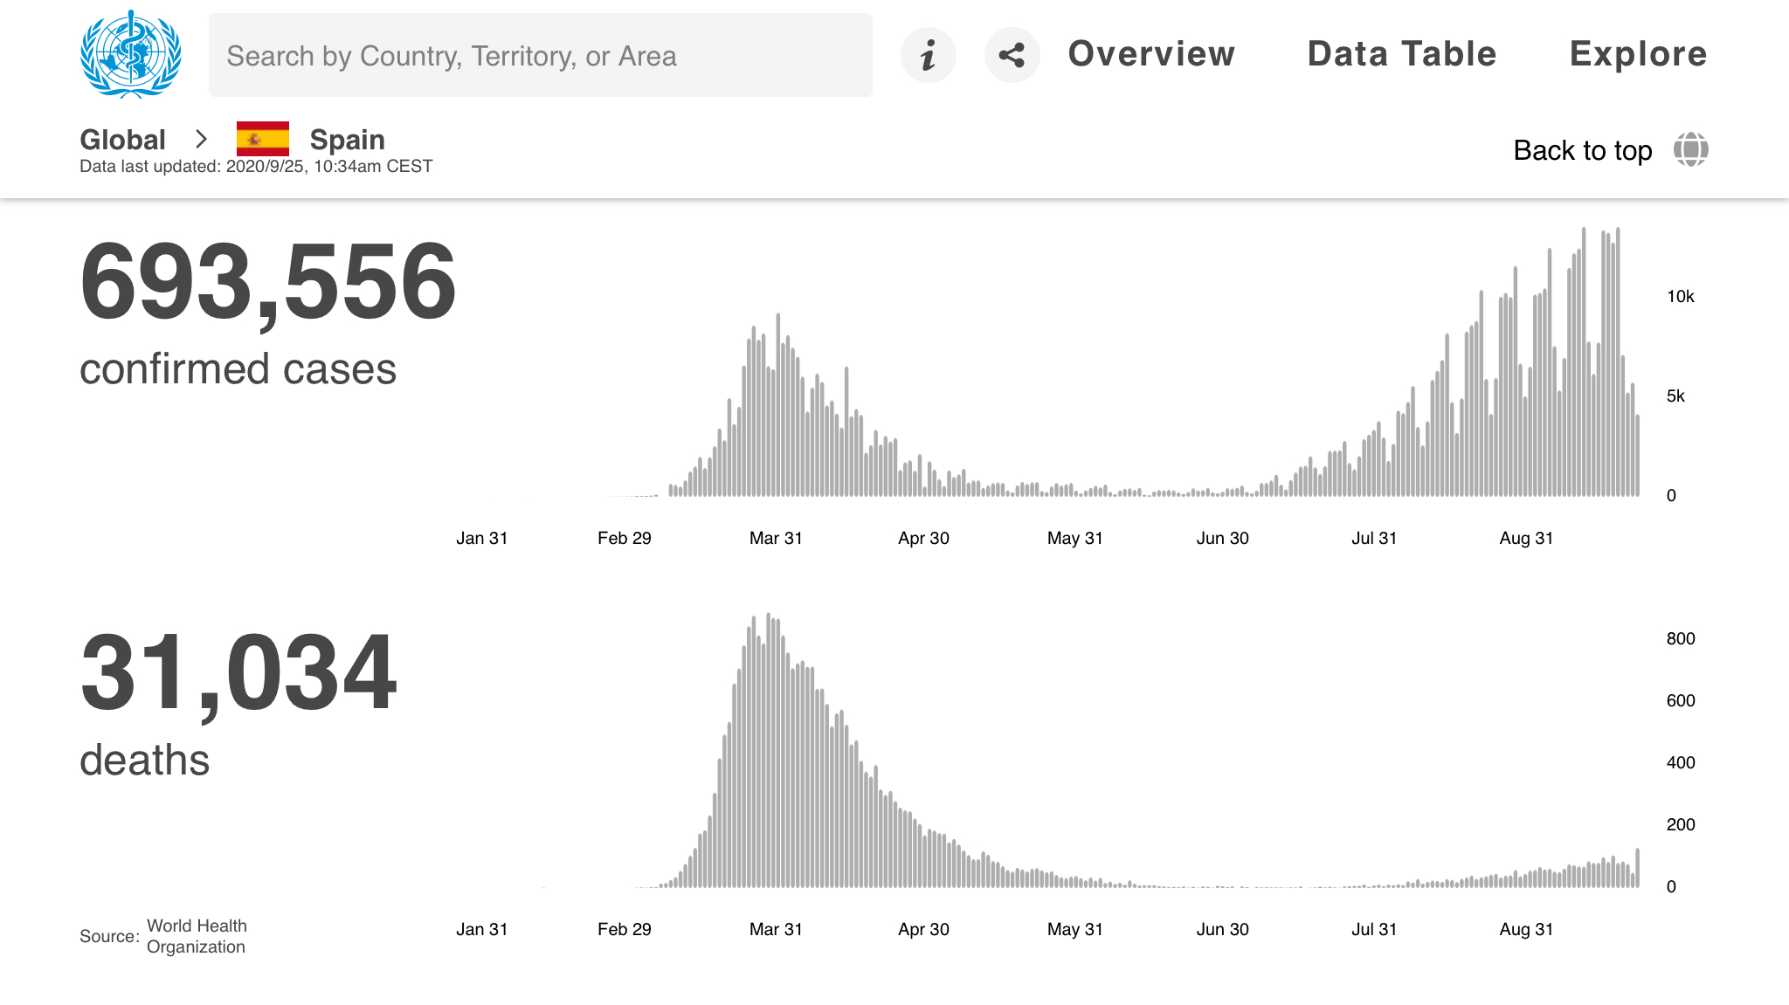Open the Explore tab
Screen dimensions: 1789x1005
coord(1638,54)
